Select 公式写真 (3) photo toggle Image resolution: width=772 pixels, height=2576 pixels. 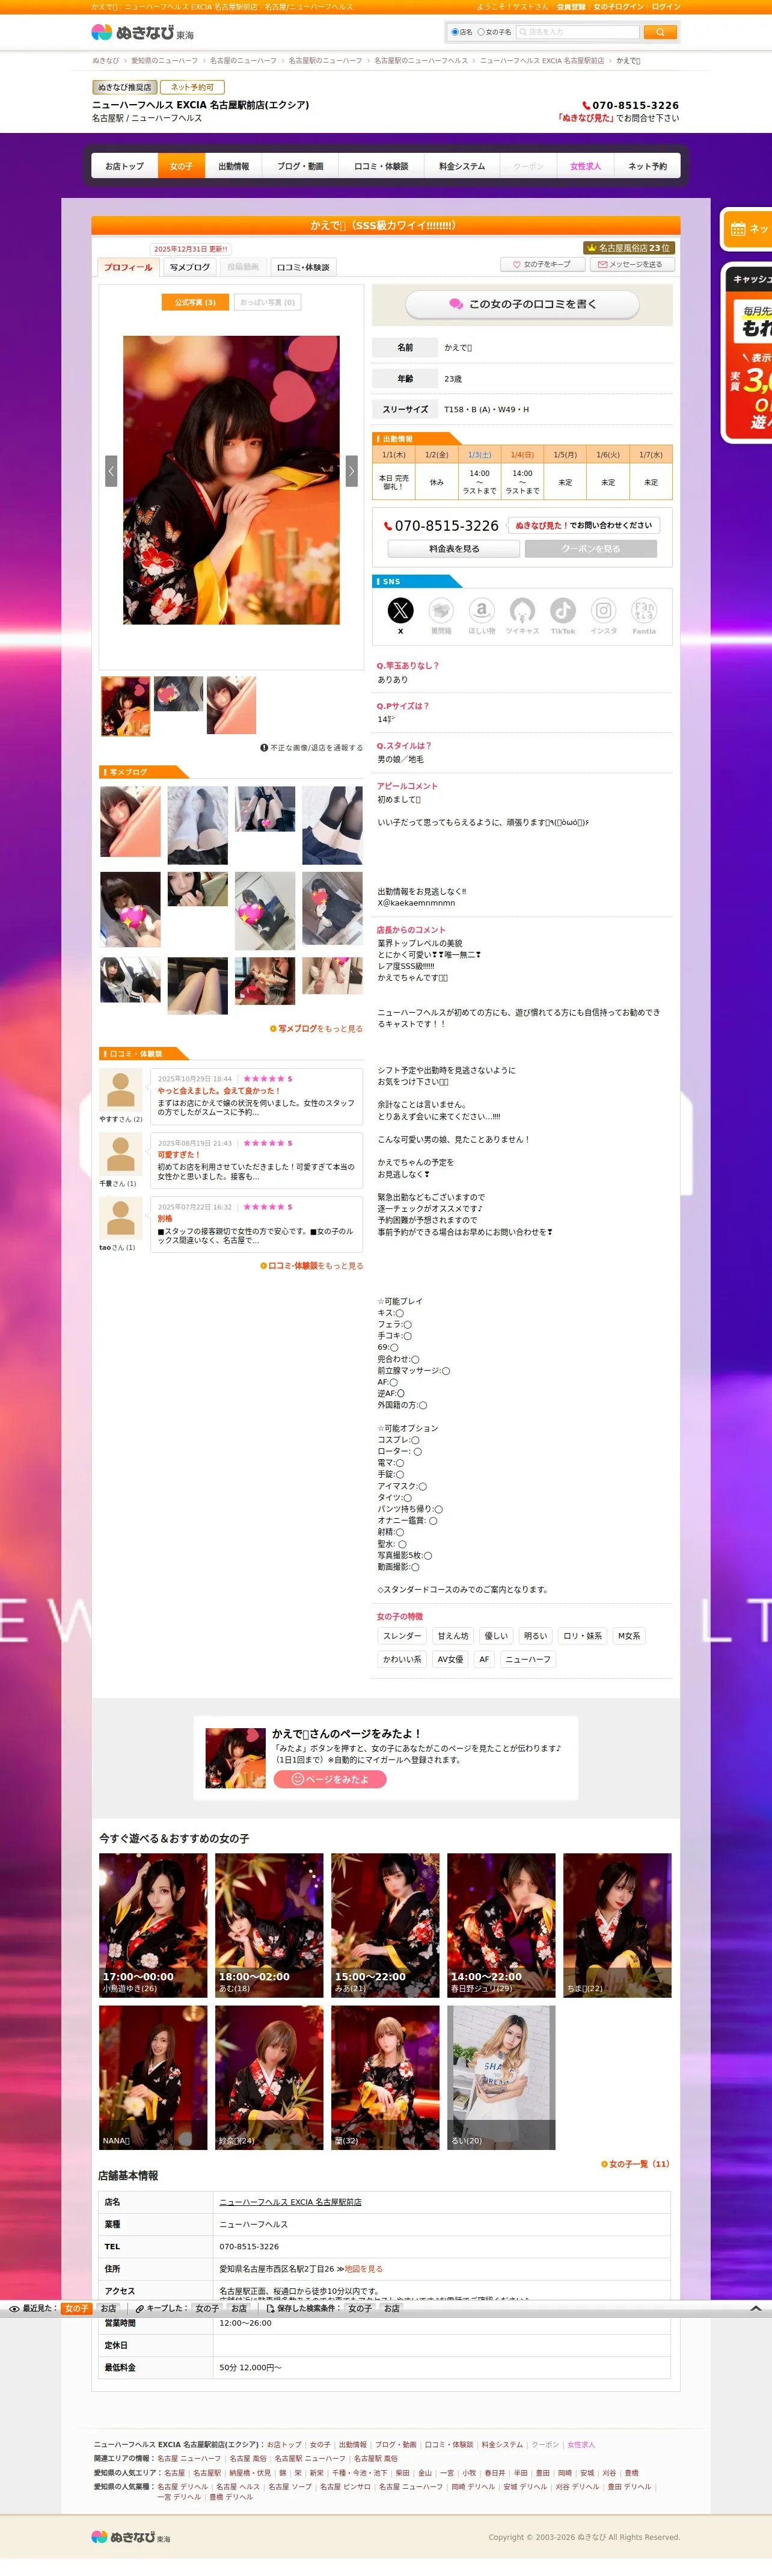tap(195, 302)
